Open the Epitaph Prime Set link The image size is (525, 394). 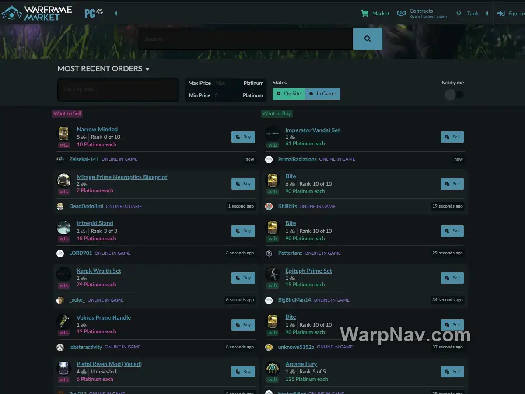[308, 271]
